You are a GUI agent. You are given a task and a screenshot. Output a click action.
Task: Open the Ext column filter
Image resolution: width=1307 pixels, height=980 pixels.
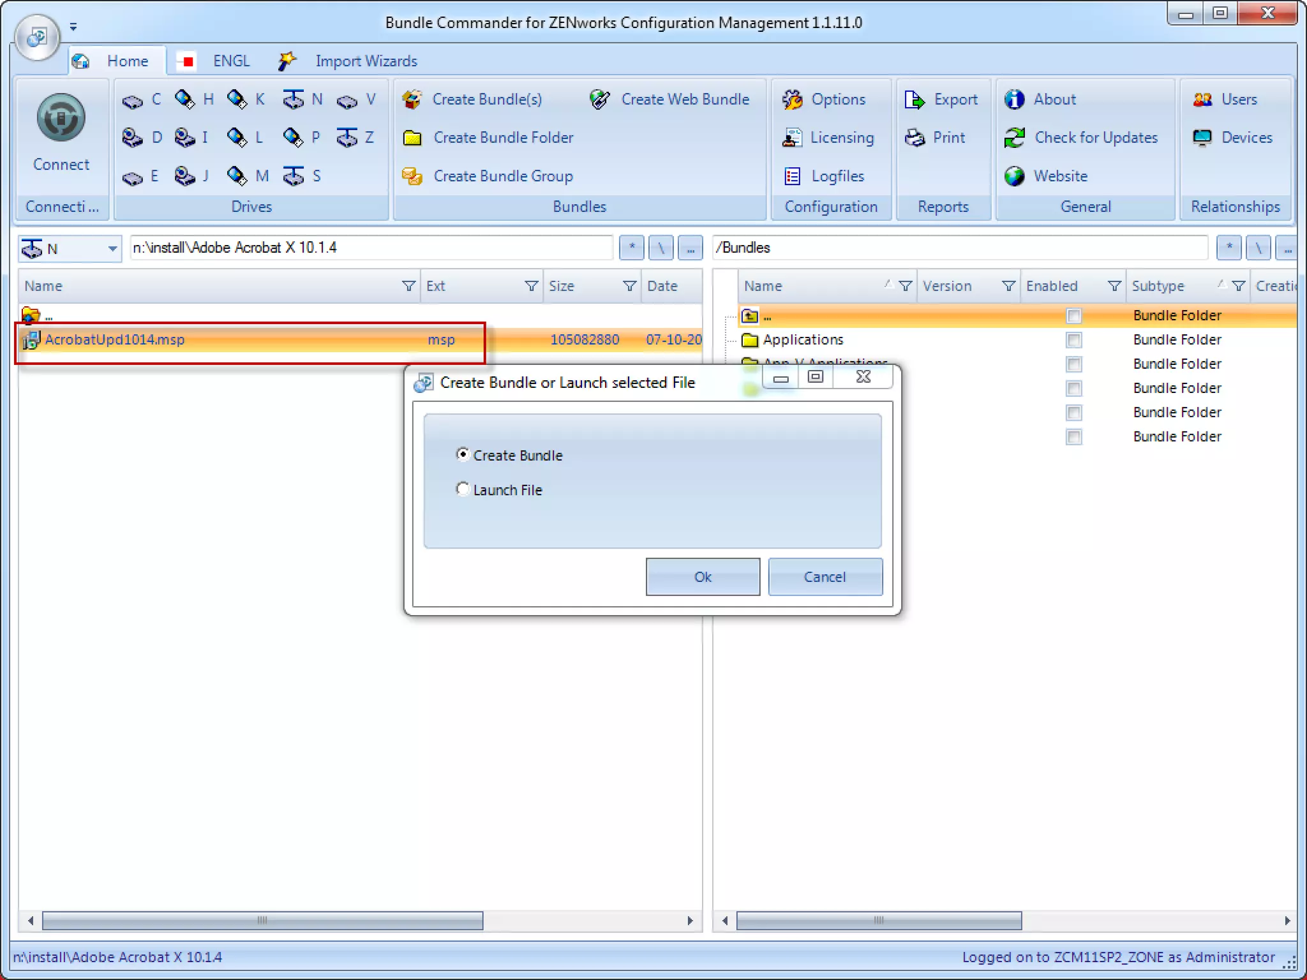click(x=531, y=286)
